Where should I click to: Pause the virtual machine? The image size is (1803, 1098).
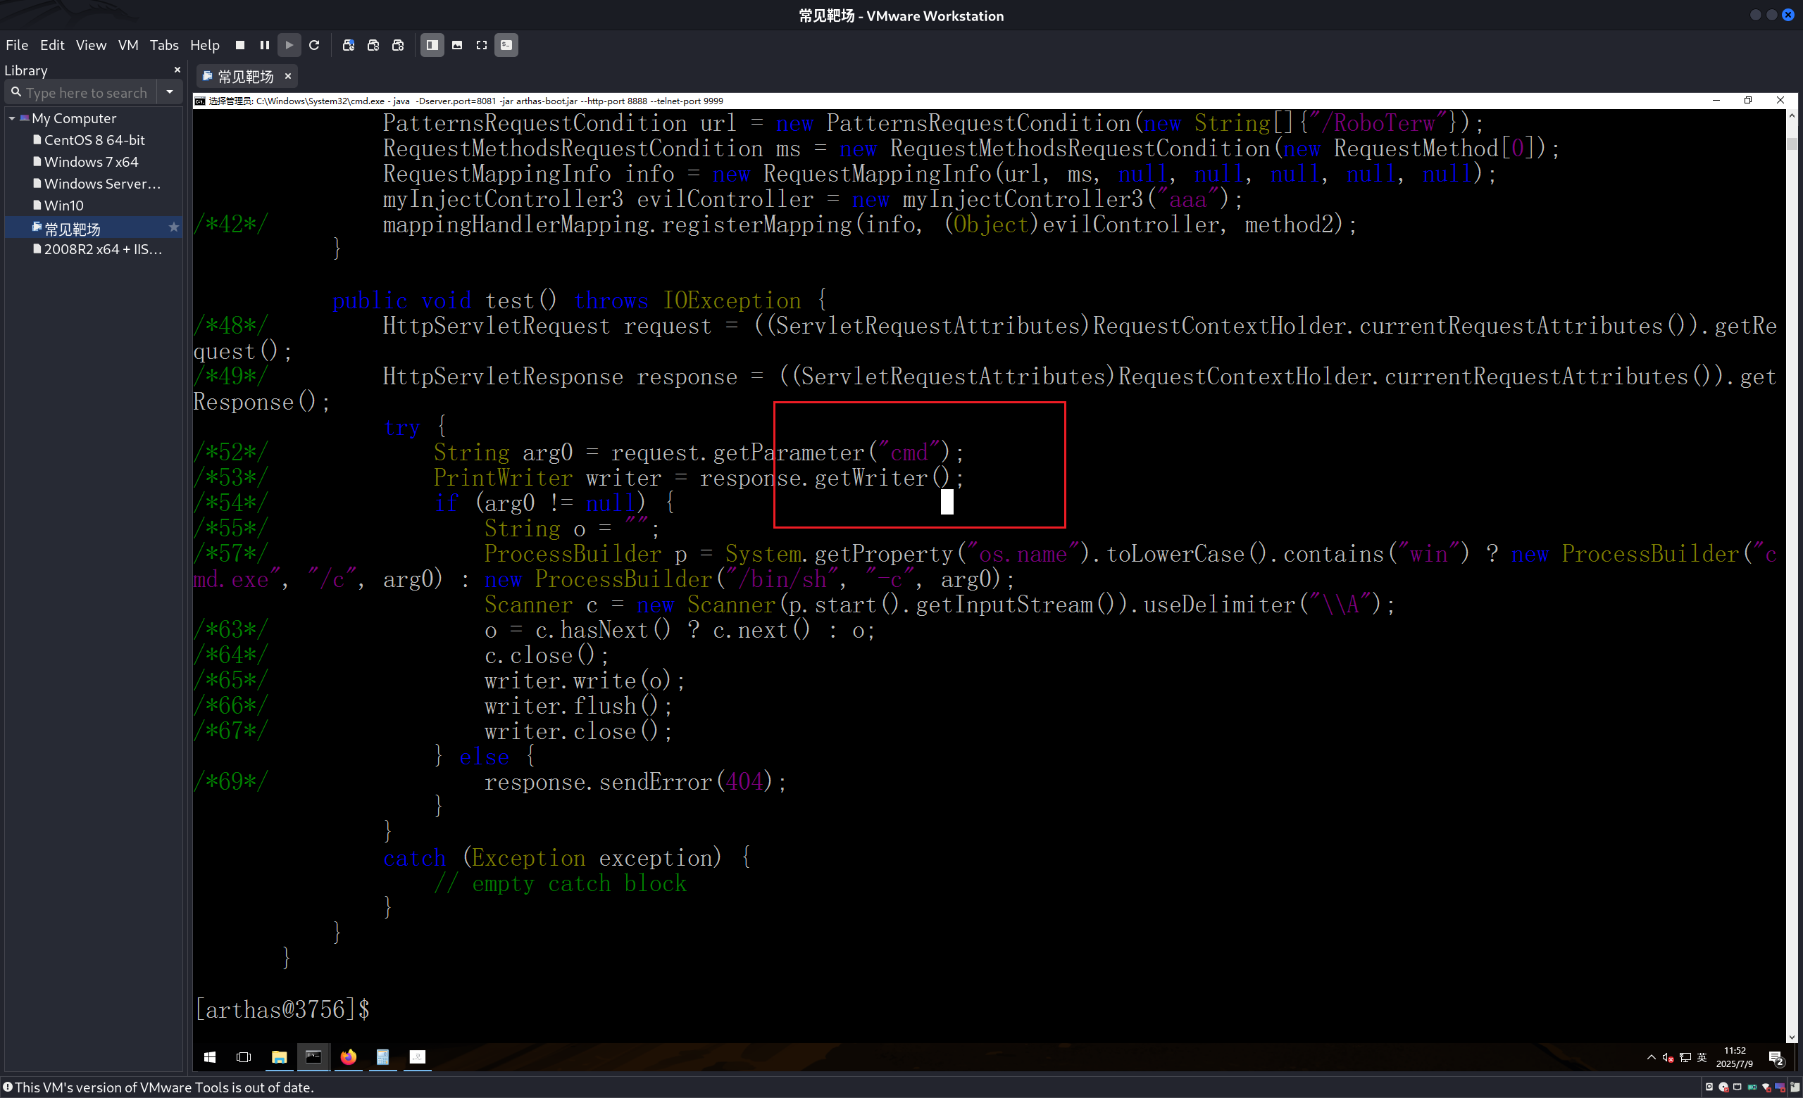264,45
